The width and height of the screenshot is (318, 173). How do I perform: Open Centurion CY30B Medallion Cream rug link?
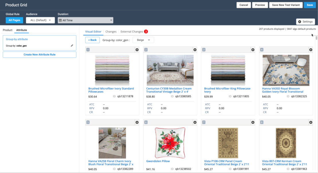[169, 90]
